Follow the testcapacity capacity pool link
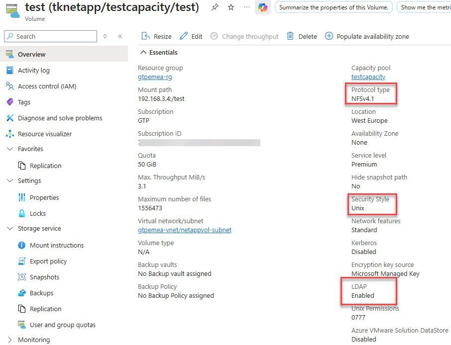The height and width of the screenshot is (345, 451). [368, 77]
